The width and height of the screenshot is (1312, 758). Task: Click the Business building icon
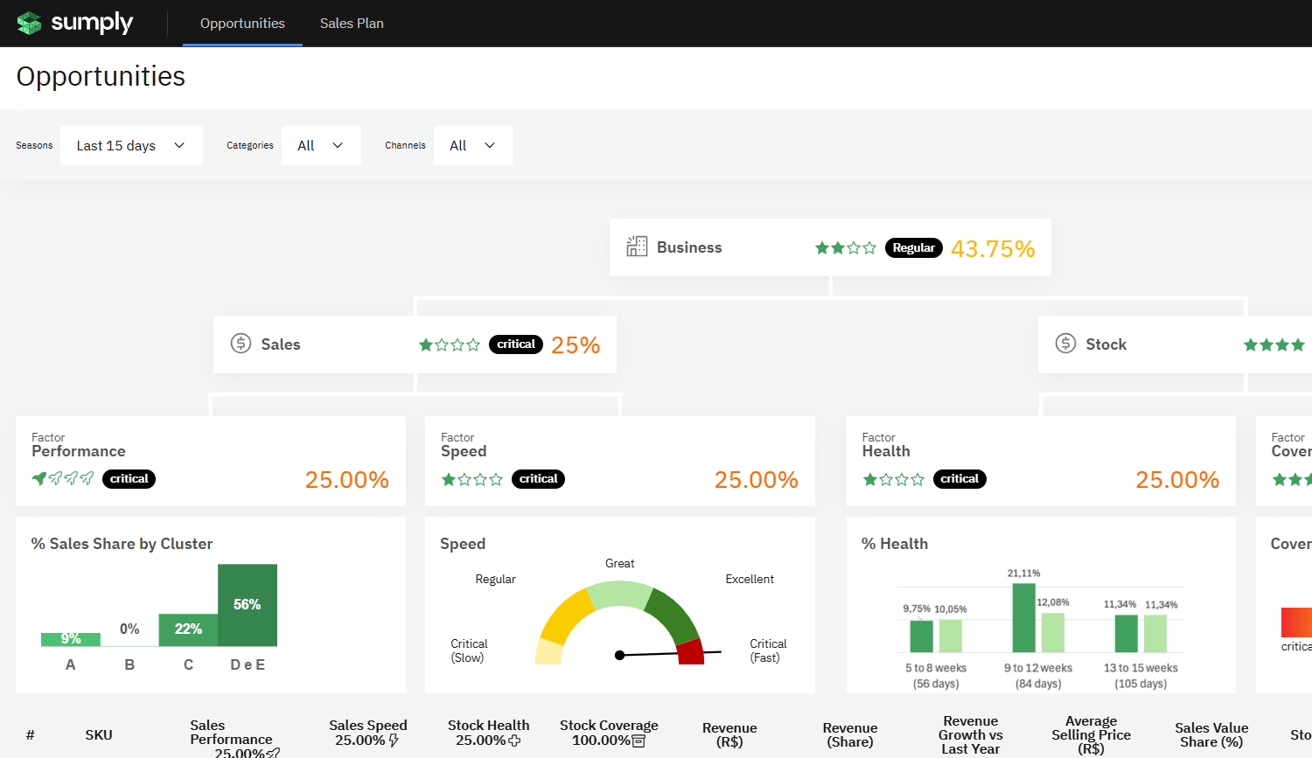pyautogui.click(x=637, y=247)
